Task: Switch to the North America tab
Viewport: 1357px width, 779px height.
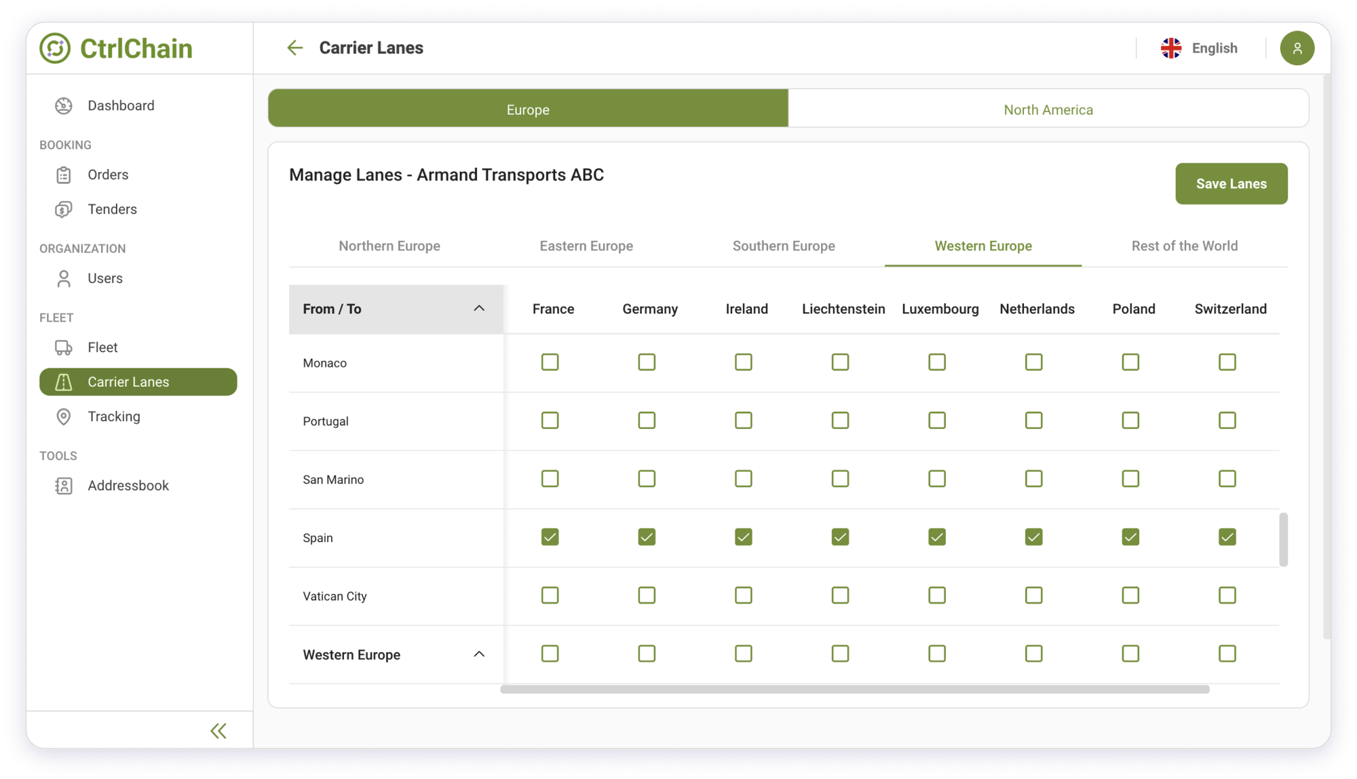Action: click(1048, 109)
